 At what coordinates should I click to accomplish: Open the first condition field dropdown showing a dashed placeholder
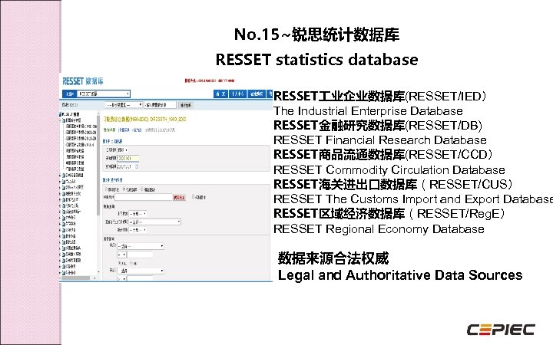point(141,246)
